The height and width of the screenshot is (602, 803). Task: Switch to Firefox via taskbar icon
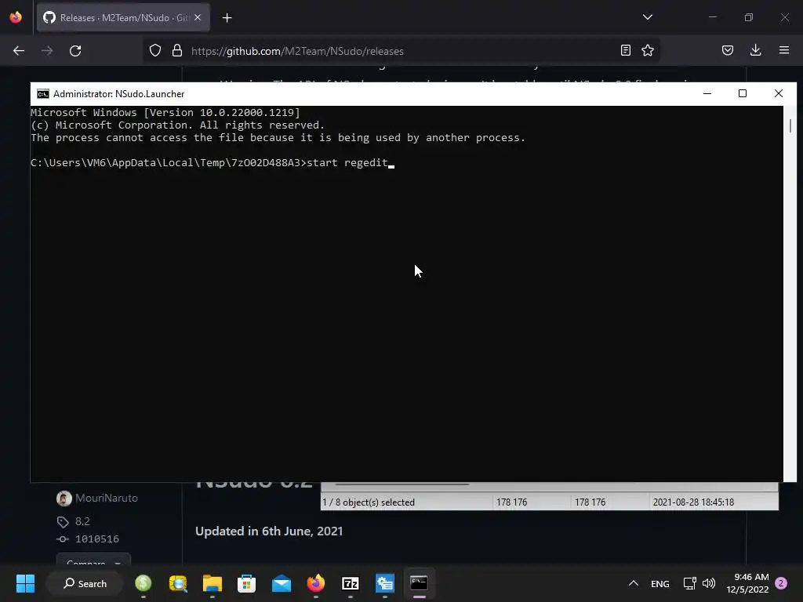[x=315, y=583]
